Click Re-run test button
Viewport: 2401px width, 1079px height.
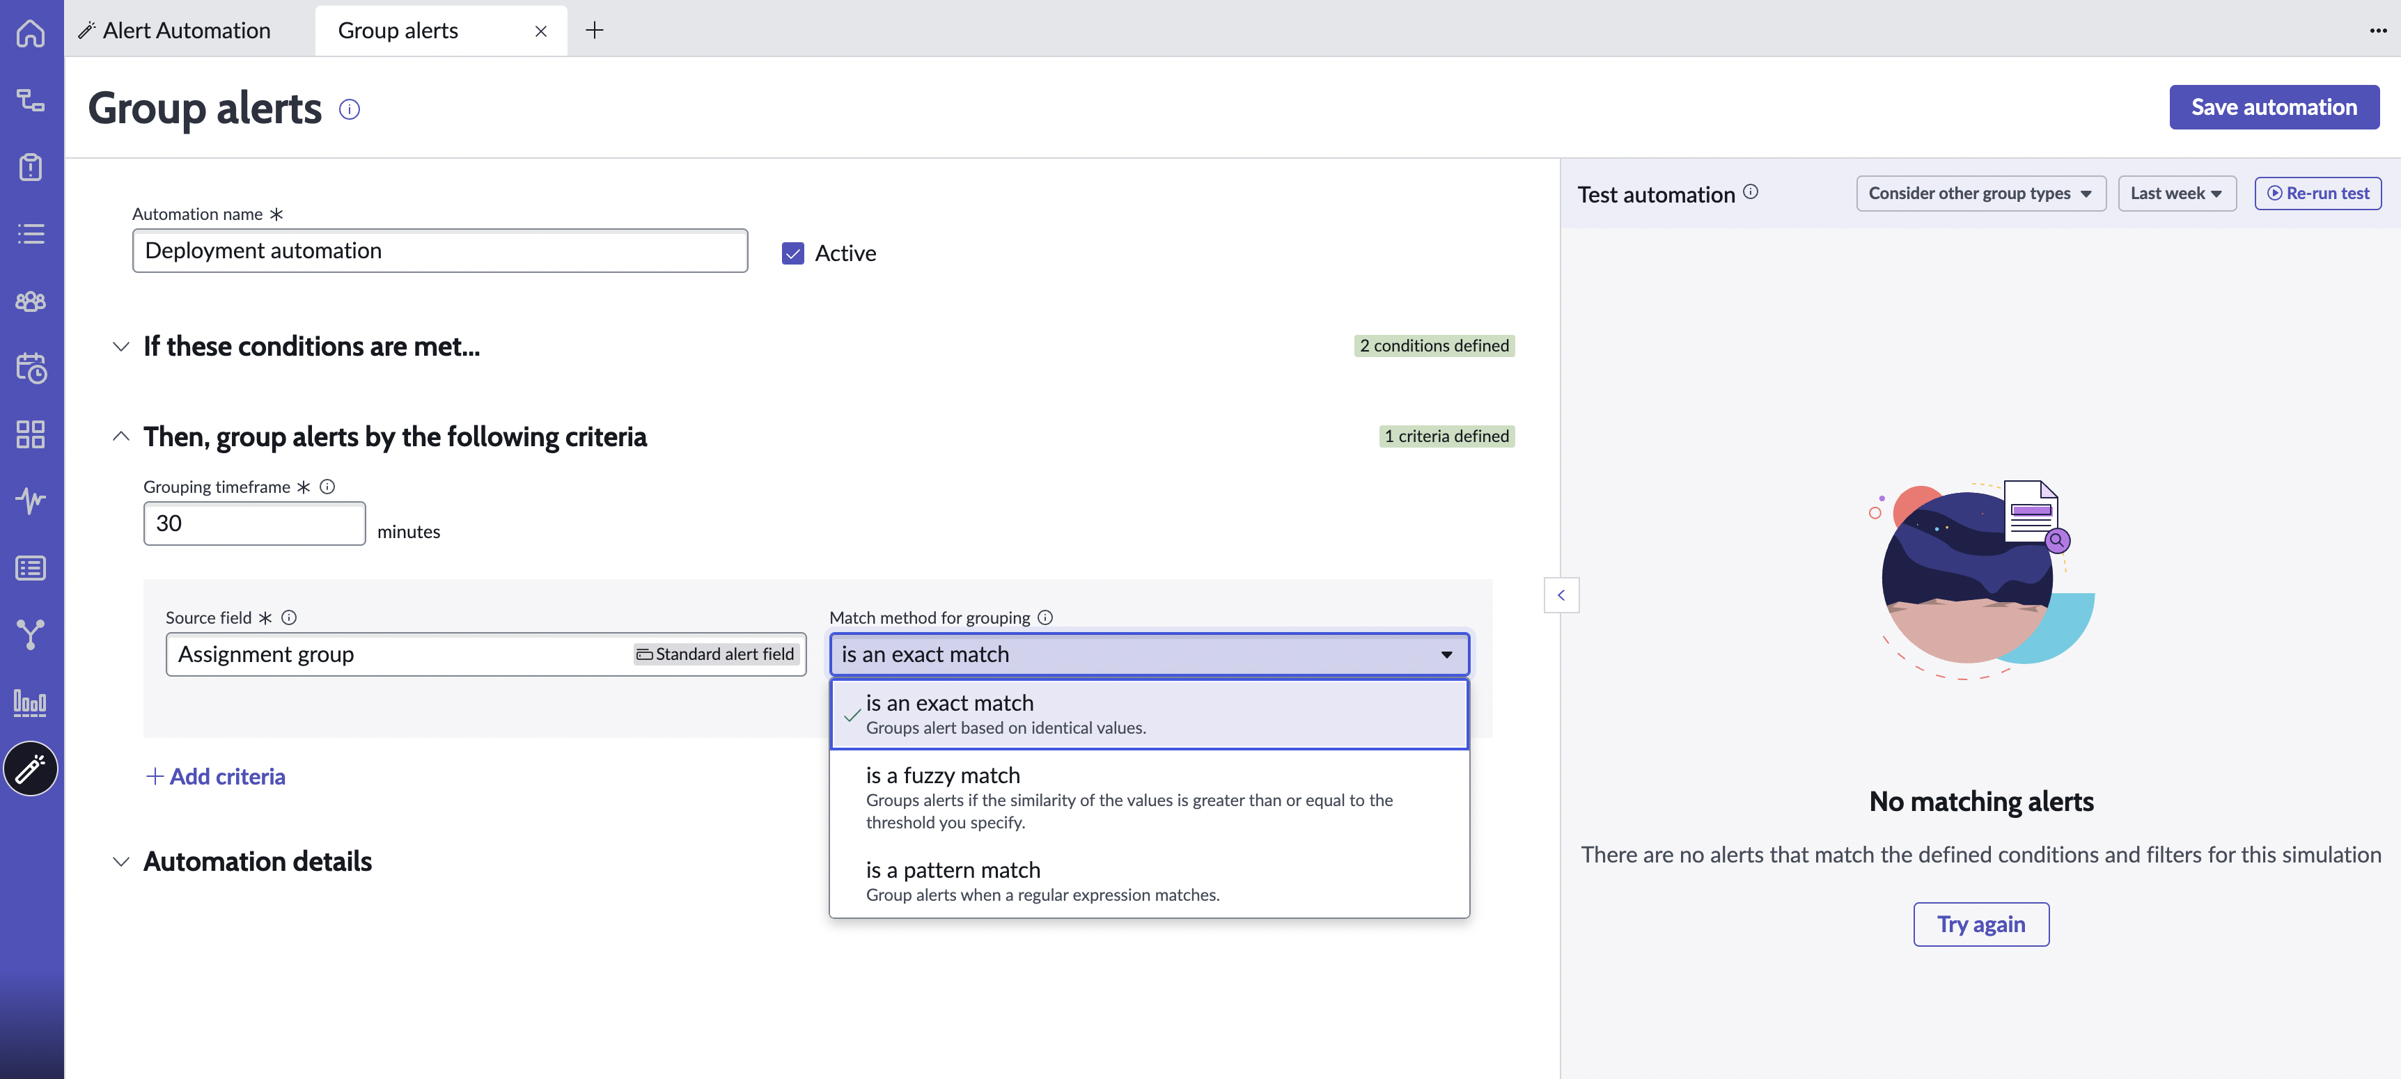click(x=2317, y=193)
